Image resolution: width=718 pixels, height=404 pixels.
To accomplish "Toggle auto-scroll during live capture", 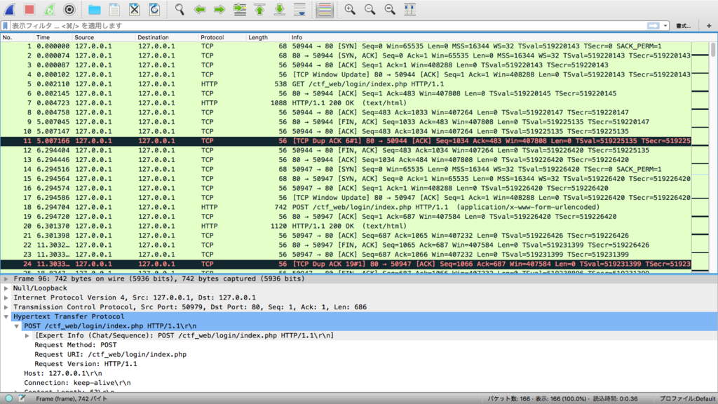I will coord(299,9).
